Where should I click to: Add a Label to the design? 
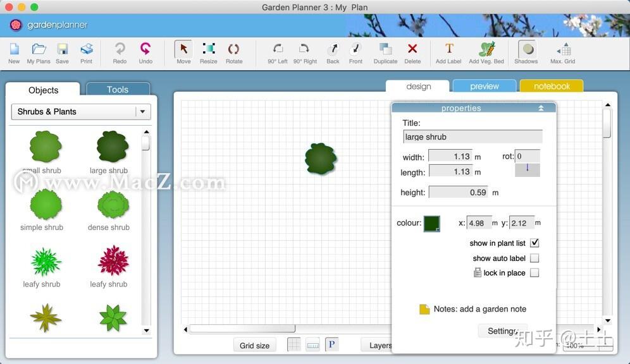tap(449, 52)
